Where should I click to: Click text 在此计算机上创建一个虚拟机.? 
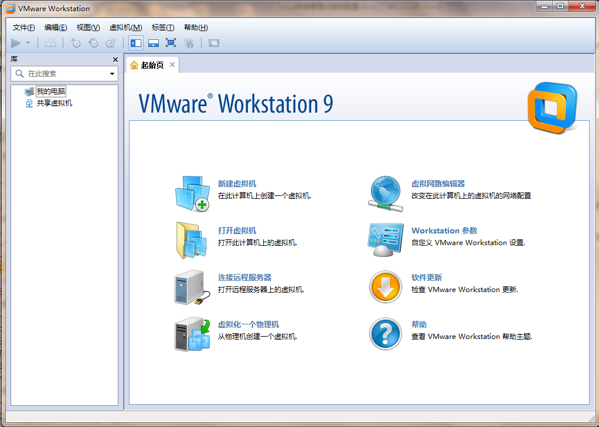pyautogui.click(x=264, y=196)
